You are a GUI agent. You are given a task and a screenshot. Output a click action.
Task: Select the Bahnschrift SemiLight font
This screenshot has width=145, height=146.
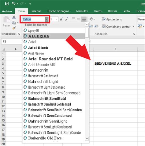click(54, 121)
